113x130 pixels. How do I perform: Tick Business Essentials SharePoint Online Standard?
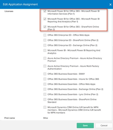tap(45, 99)
